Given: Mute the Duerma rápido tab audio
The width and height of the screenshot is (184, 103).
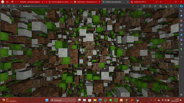Looking at the screenshot, I should (x=50, y=2).
